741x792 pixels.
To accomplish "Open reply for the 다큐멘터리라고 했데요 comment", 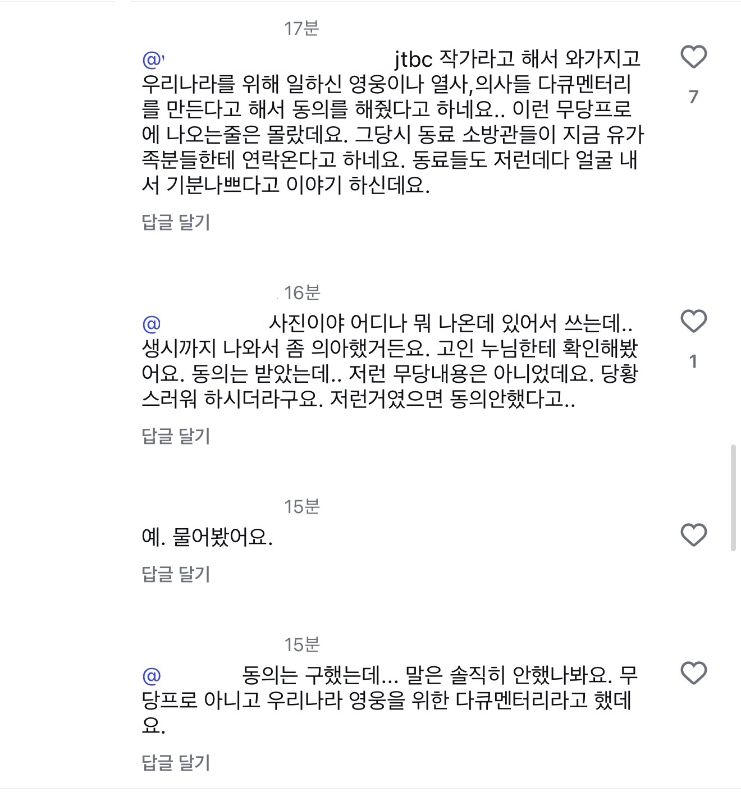I will point(176,763).
